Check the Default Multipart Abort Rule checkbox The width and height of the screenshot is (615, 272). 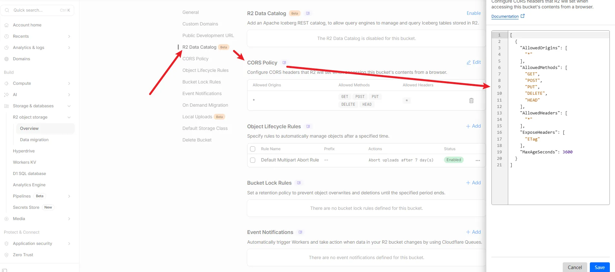253,160
